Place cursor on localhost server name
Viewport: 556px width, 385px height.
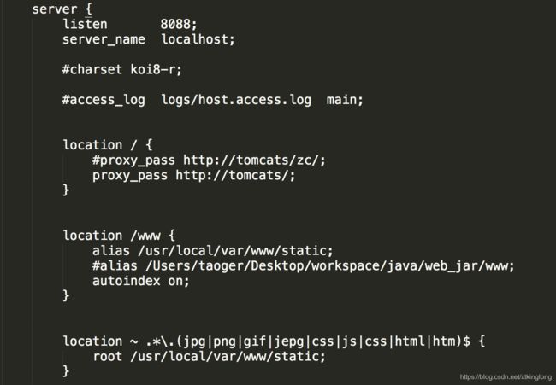tap(198, 39)
